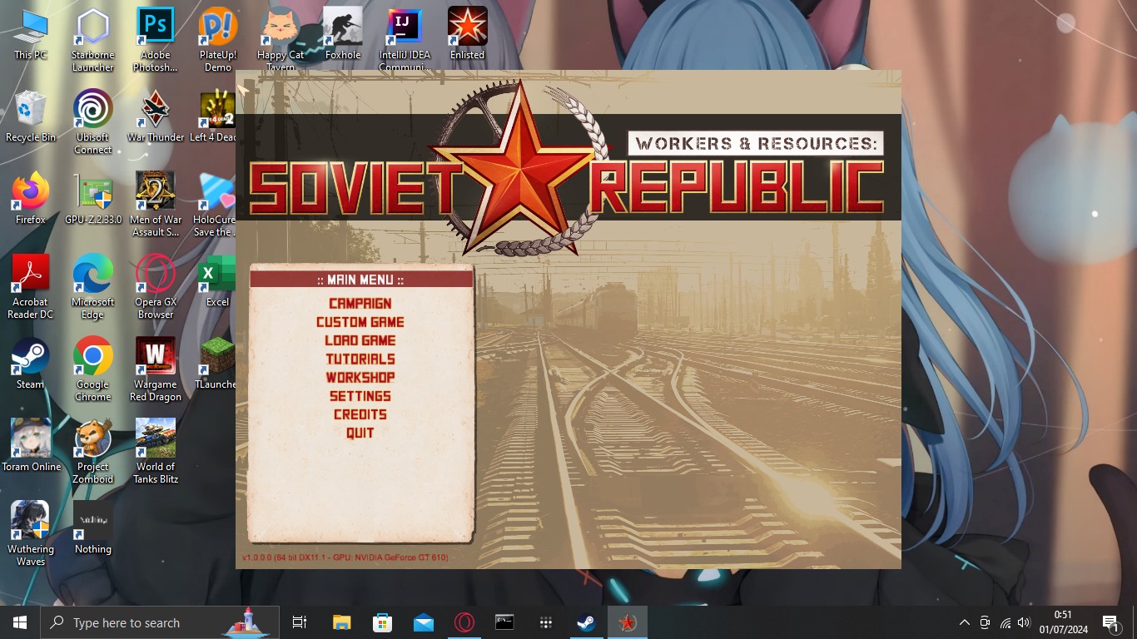Viewport: 1137px width, 639px height.
Task: Open the notifications action center
Action: [x=1110, y=622]
